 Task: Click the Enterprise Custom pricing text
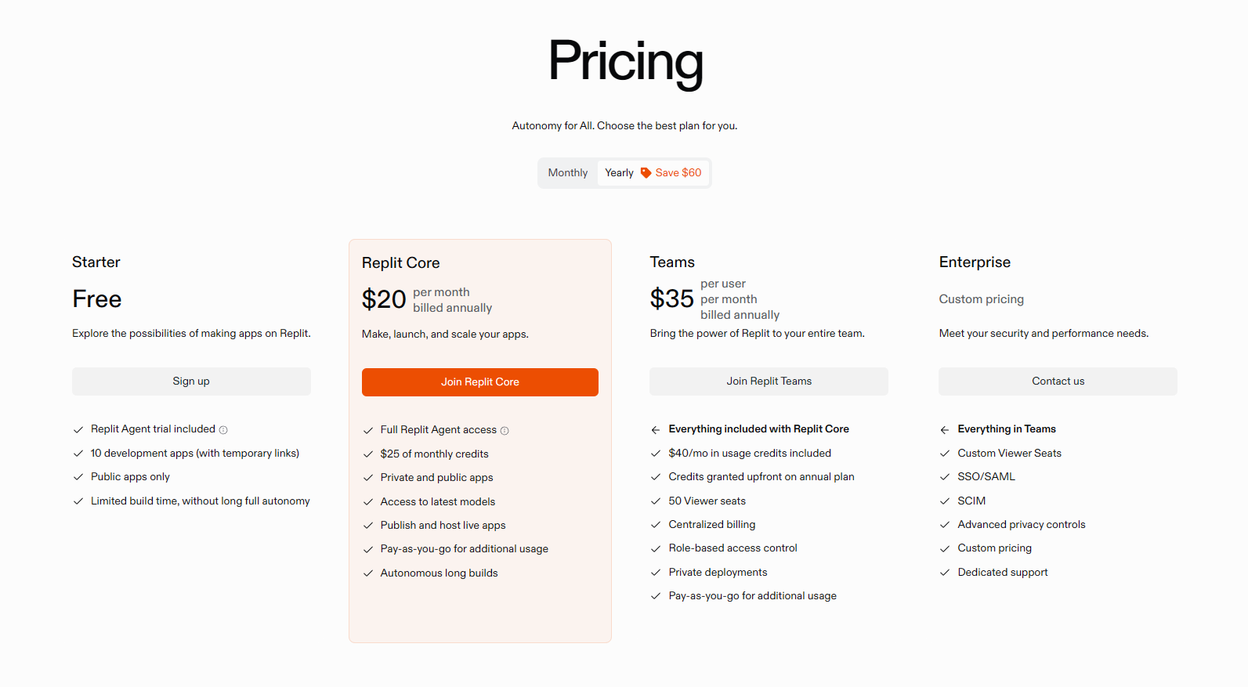pyautogui.click(x=981, y=299)
